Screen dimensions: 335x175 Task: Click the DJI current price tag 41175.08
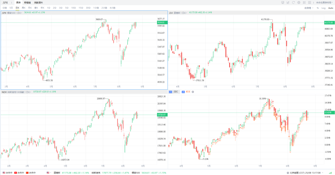[329, 23]
